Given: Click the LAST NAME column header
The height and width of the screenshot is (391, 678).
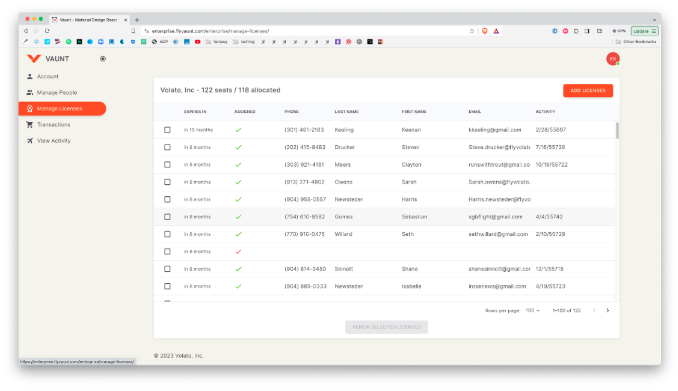Looking at the screenshot, I should click(x=346, y=111).
